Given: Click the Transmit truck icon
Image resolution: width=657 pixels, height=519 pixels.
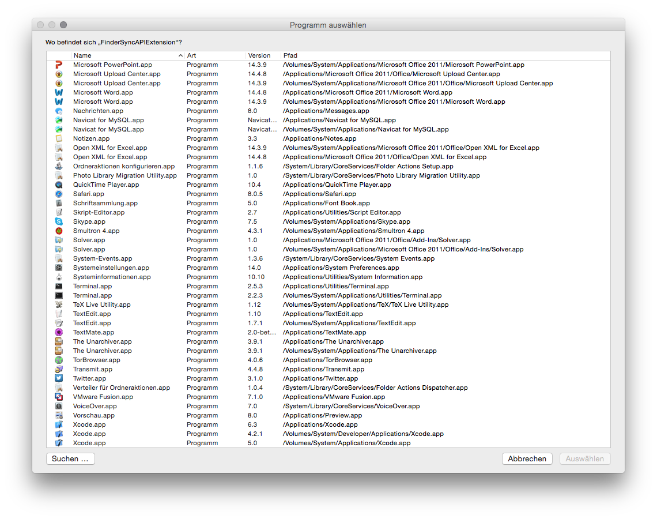Looking at the screenshot, I should pyautogui.click(x=59, y=369).
